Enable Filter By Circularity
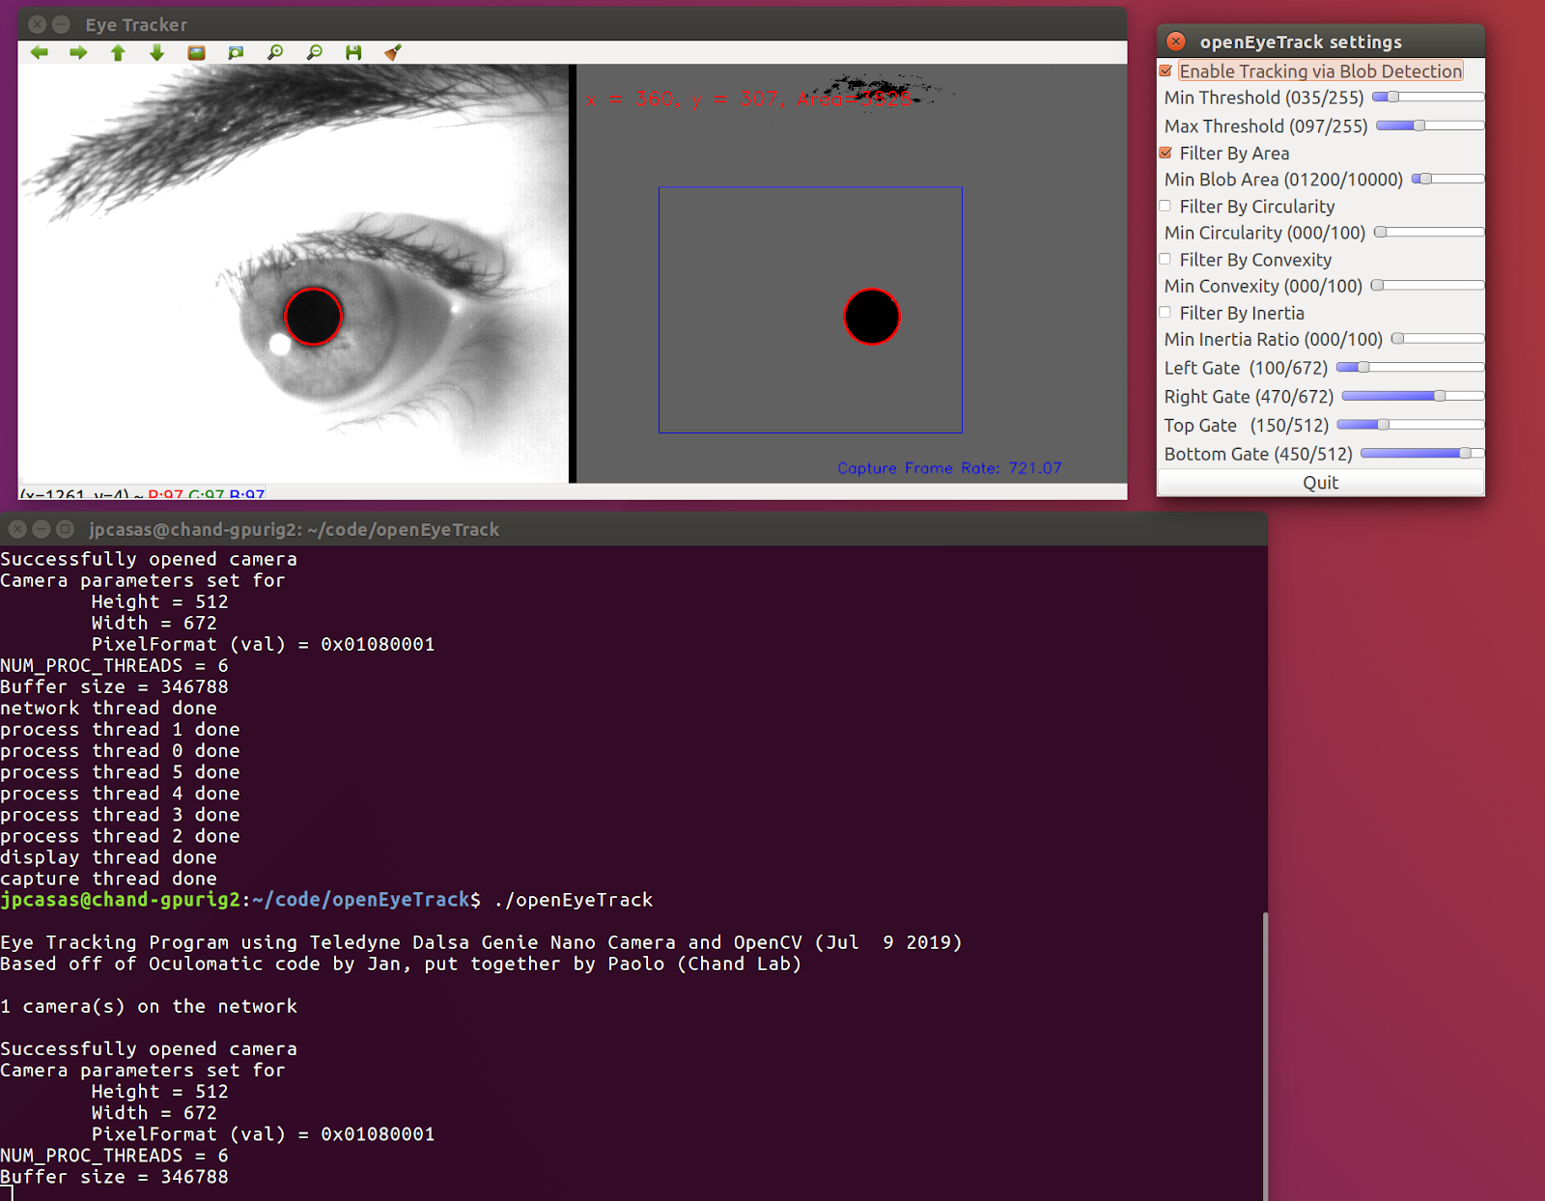This screenshot has width=1545, height=1201. coord(1166,206)
